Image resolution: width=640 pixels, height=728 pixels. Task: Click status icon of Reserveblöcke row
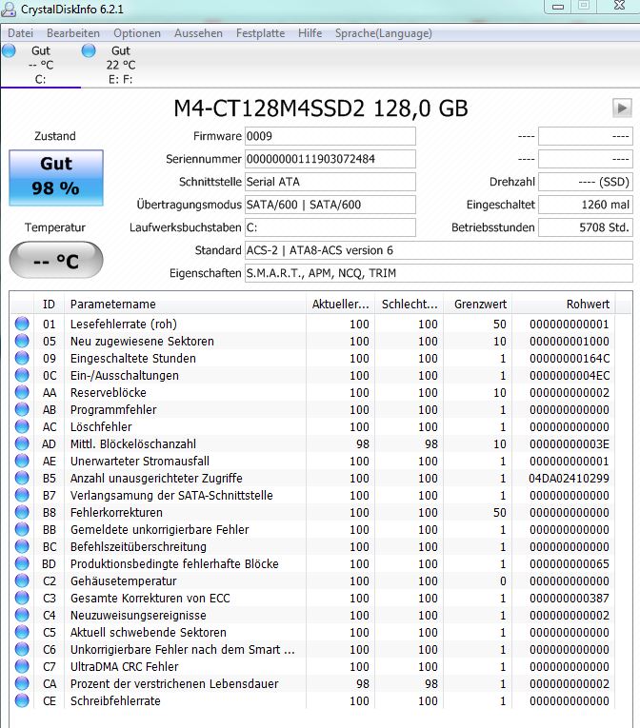click(x=22, y=392)
